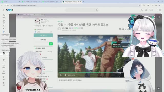Open the LIVE section in left sidebar
This screenshot has height=92, width=164.
[x=4, y=16]
